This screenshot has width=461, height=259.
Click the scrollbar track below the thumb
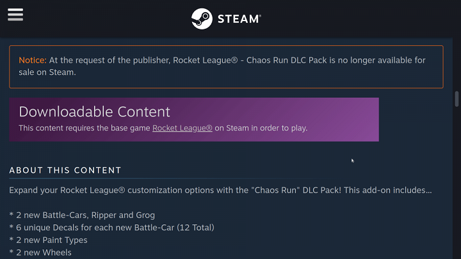[457, 182]
